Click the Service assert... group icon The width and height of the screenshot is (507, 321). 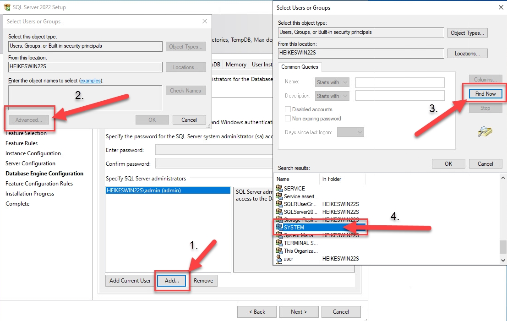(279, 196)
